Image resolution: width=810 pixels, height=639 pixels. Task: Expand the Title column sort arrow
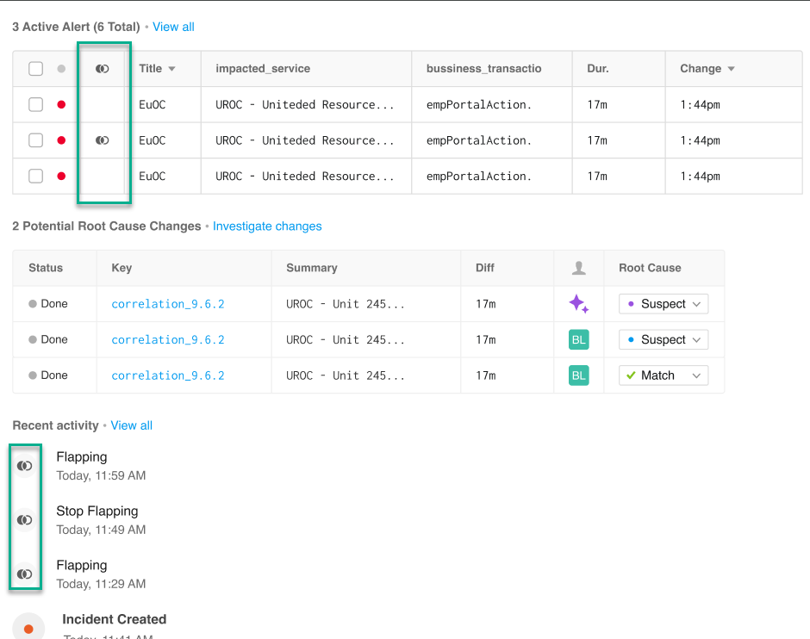point(171,69)
